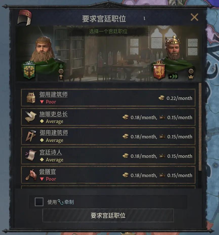Image resolution: width=219 pixels, height=235 pixels.
Task: Click the treasure chest icon in first row
Action: pyautogui.click(x=31, y=98)
